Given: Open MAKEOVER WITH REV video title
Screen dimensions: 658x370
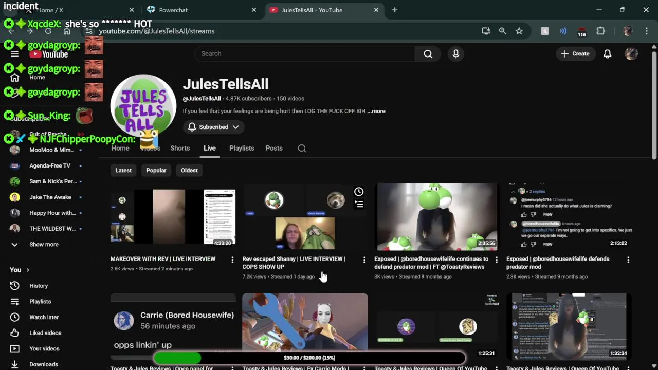Looking at the screenshot, I should [x=163, y=259].
